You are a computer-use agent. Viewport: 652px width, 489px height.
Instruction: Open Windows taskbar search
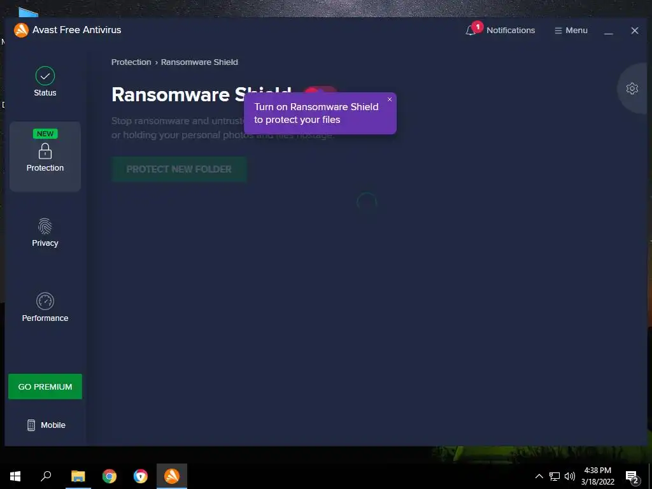pos(46,476)
